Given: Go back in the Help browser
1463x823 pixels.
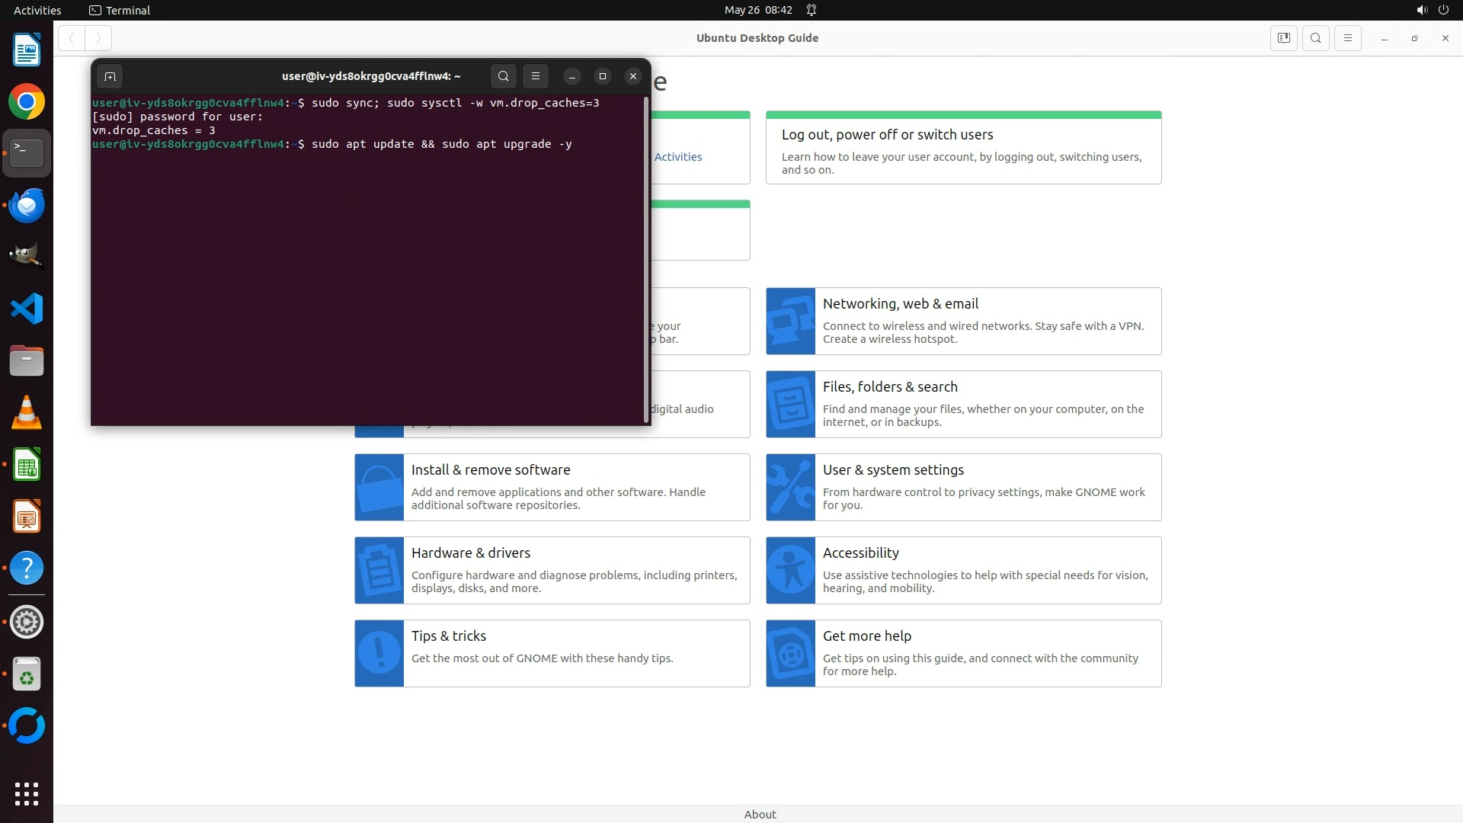Looking at the screenshot, I should (x=72, y=38).
